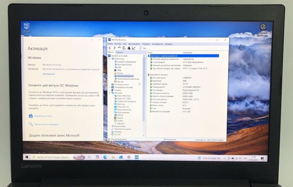Screen dimensions: 293x187
Task: Click the 'Змінити ключ продукту' link
Action: (46, 124)
